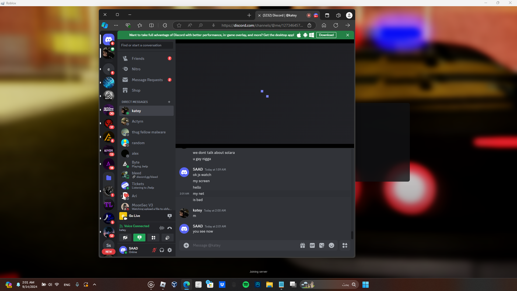Click the Download desktop app button

[x=326, y=35]
